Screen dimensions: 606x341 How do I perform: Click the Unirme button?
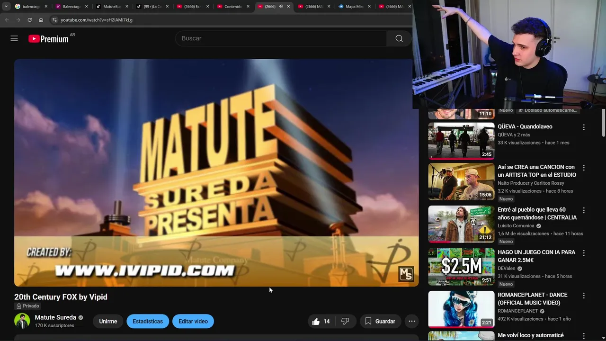(108, 321)
